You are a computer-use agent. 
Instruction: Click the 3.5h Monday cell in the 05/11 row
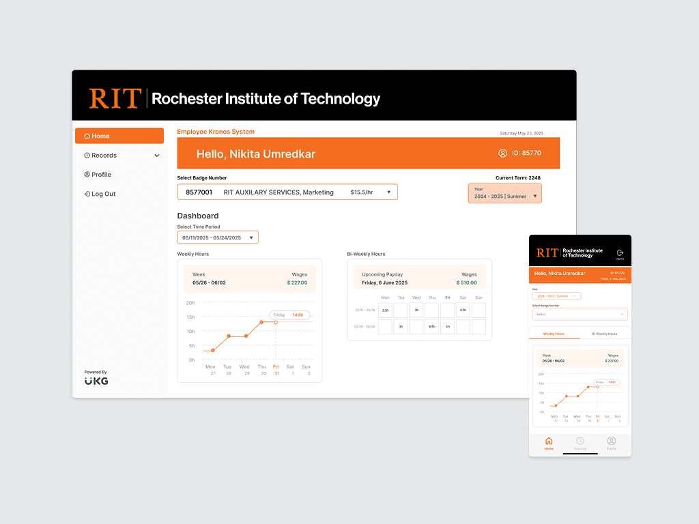coord(385,310)
